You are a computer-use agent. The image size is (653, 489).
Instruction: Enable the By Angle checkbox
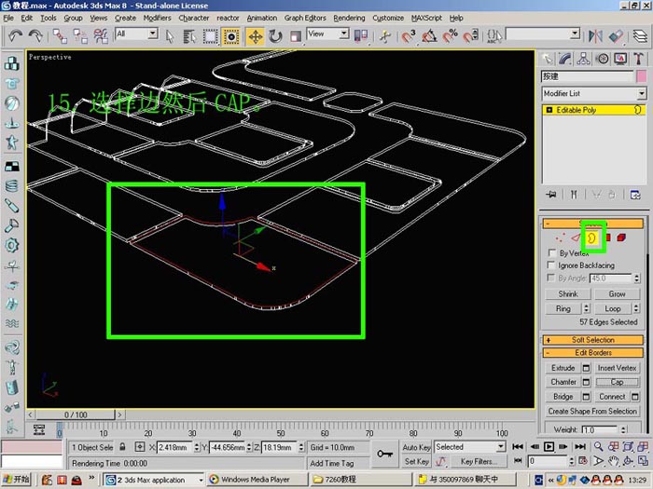coord(552,278)
